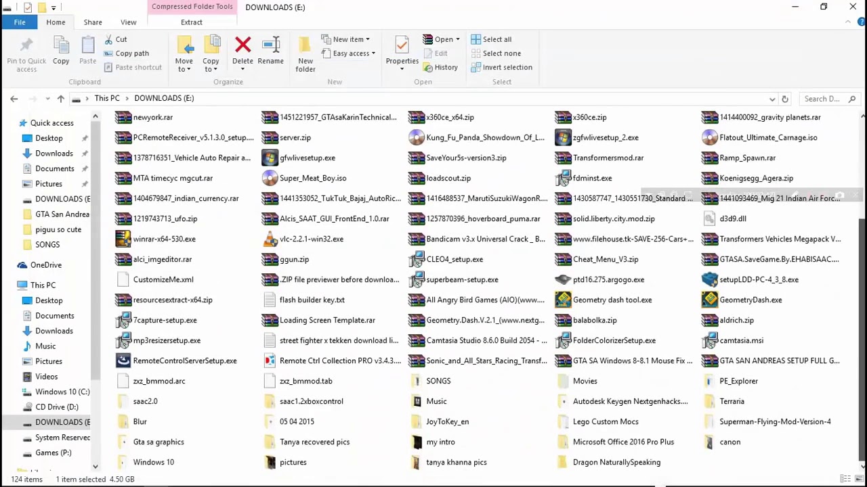The height and width of the screenshot is (487, 867).
Task: Click the Copy ribbon icon
Action: (61, 46)
